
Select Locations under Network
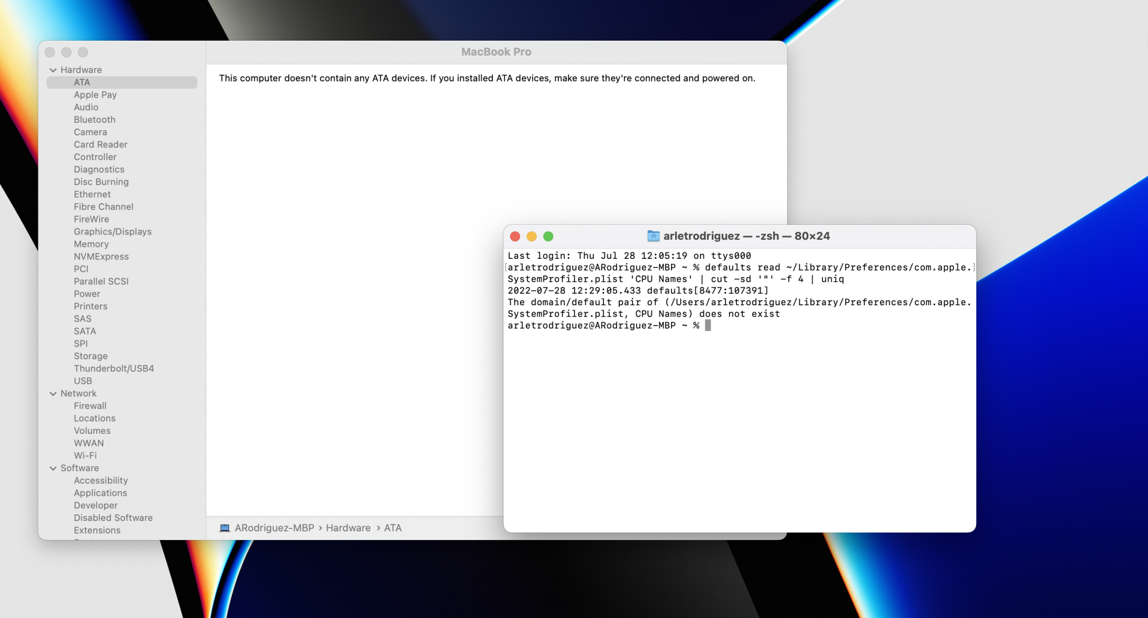[x=95, y=418]
